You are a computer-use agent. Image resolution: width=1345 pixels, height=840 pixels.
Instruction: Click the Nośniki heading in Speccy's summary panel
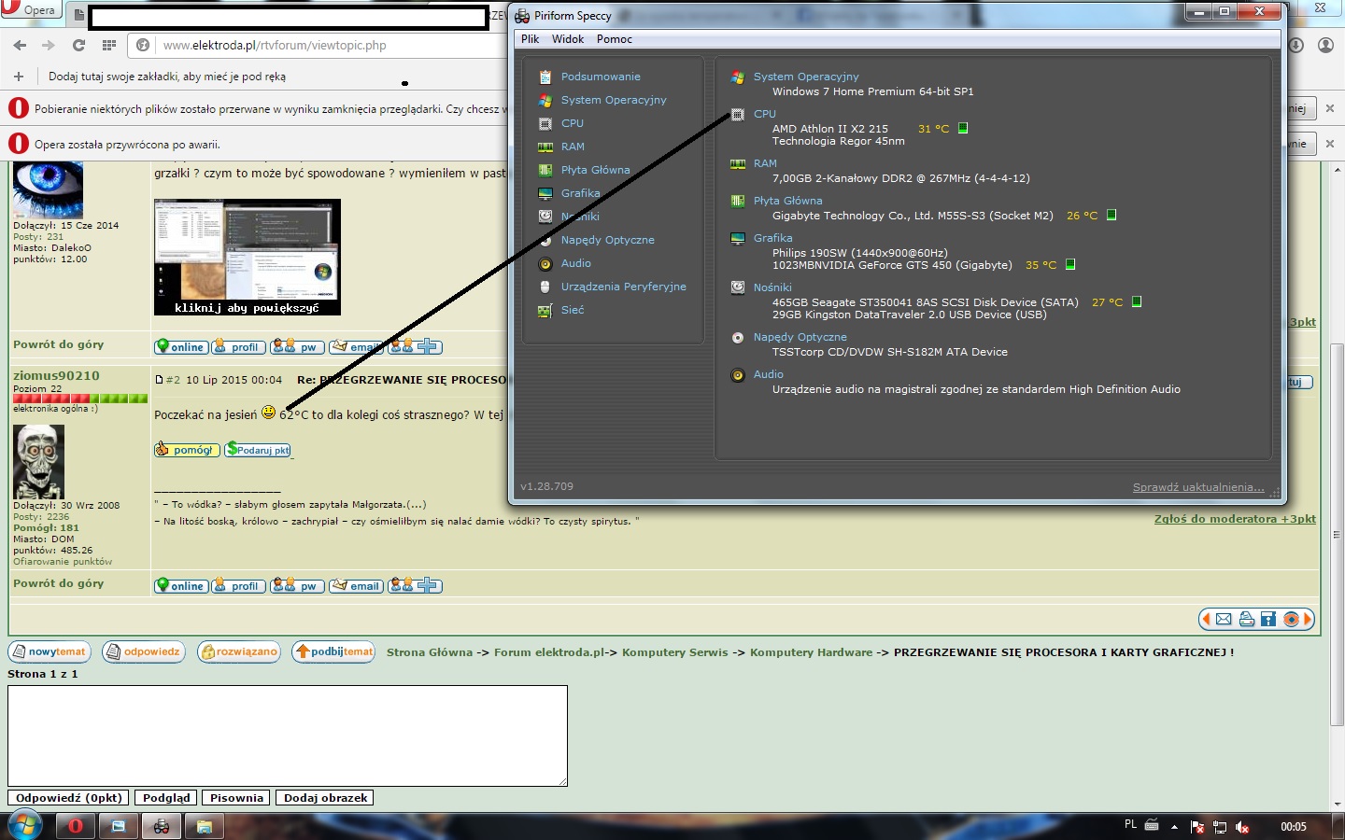(772, 287)
